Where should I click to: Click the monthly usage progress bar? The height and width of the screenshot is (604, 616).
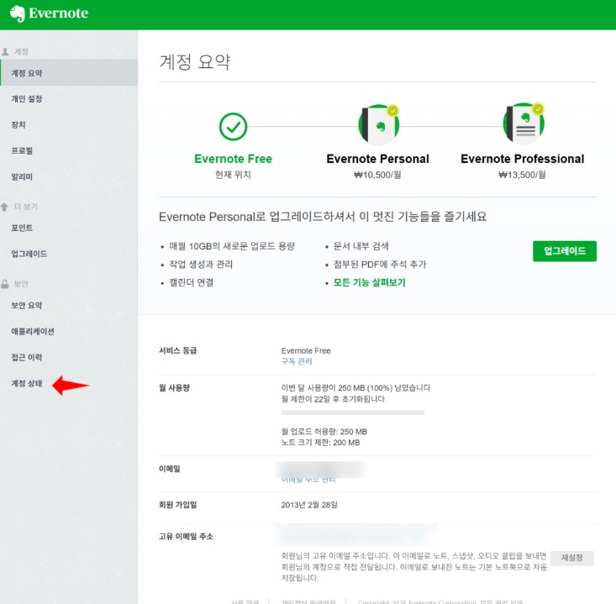point(352,412)
